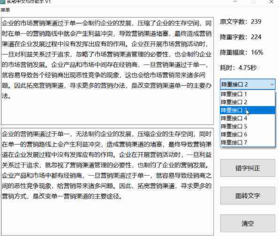This screenshot has width=279, height=236.
Task: Choose 降重接口 5 option
Action: [x=248, y=126]
